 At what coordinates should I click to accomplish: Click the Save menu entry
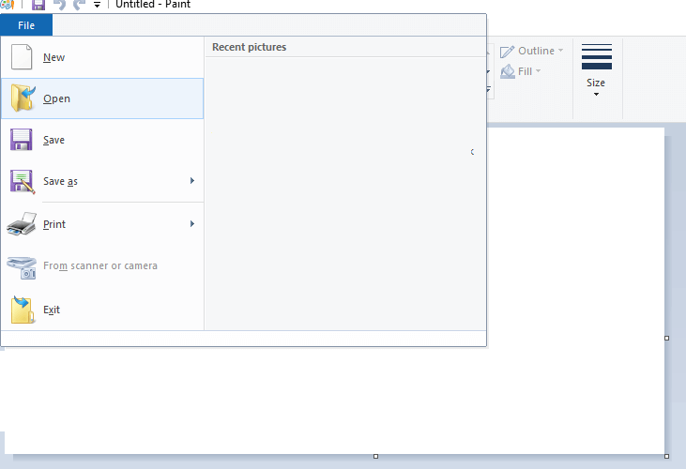[x=102, y=140]
